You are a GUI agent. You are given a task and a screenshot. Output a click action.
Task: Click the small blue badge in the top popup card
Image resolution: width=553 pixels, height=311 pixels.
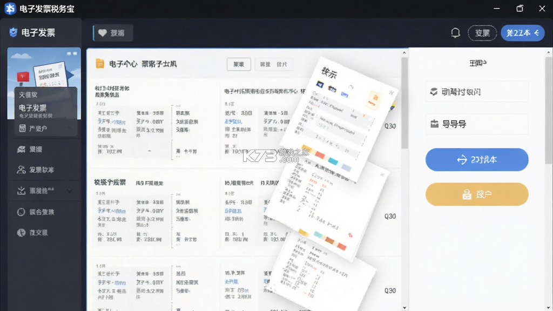point(344,94)
